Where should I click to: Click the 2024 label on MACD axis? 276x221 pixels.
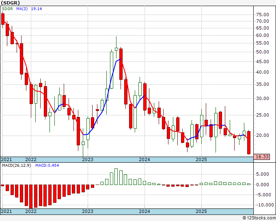(144, 211)
